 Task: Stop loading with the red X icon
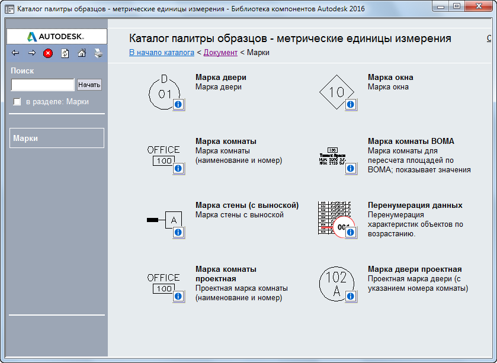coord(48,53)
